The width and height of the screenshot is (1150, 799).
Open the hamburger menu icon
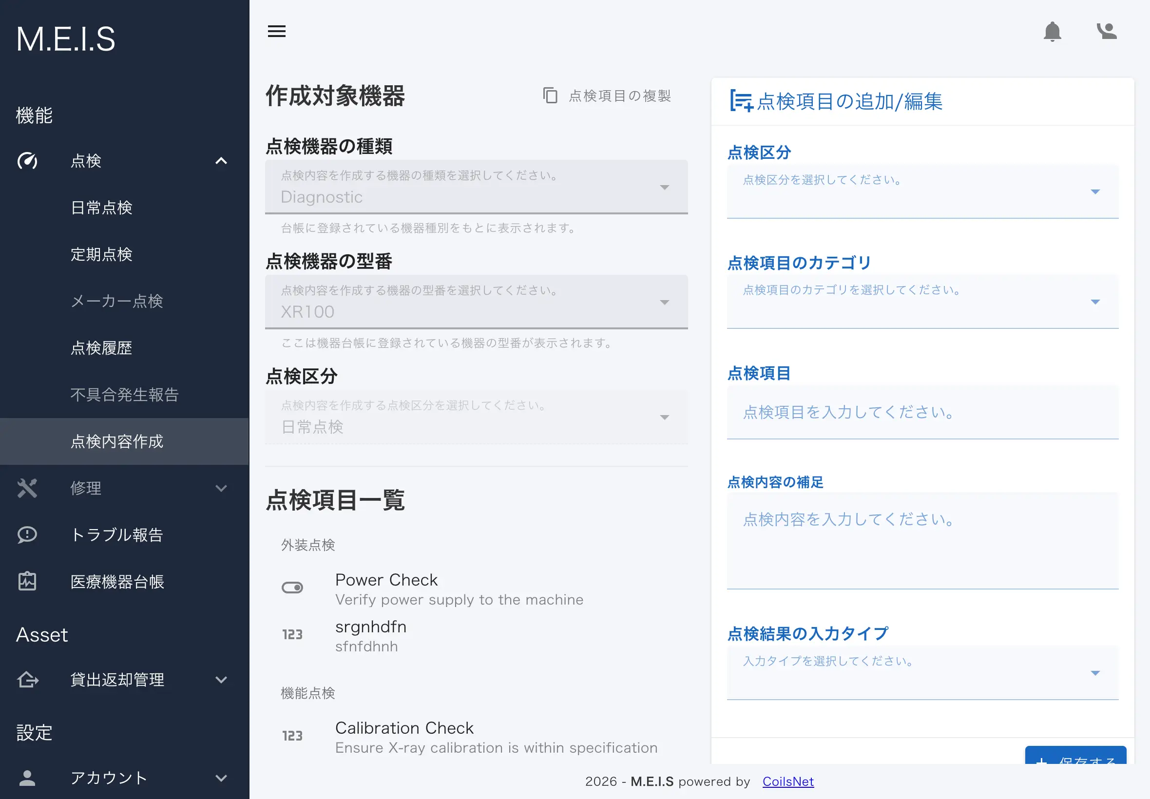[276, 31]
